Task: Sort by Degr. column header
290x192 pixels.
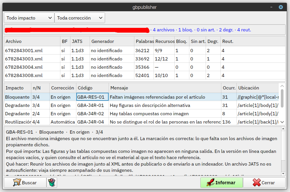Action: [x=213, y=41]
